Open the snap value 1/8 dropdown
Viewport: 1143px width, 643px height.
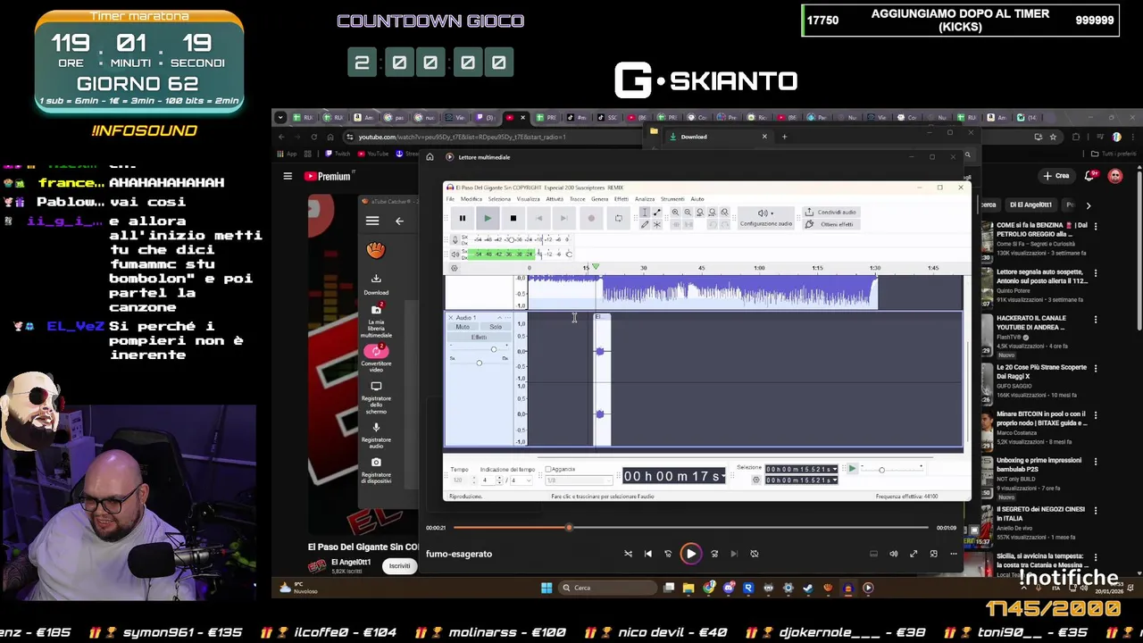[x=578, y=480]
